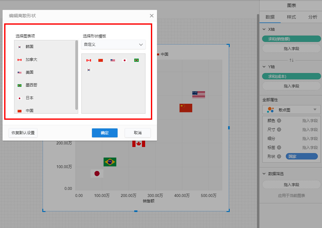The image size is (322, 228).
Task: Open label (标签) settings gear icon
Action: [279, 147]
